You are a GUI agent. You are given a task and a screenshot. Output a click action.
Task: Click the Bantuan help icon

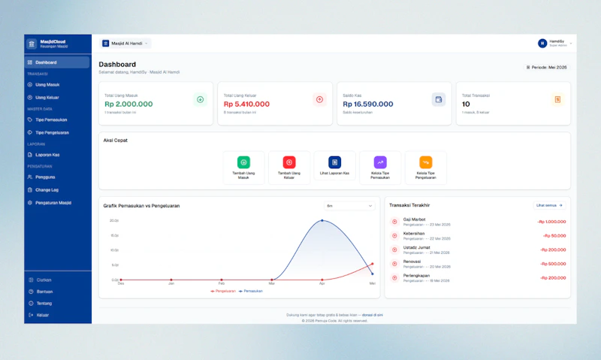pyautogui.click(x=31, y=292)
